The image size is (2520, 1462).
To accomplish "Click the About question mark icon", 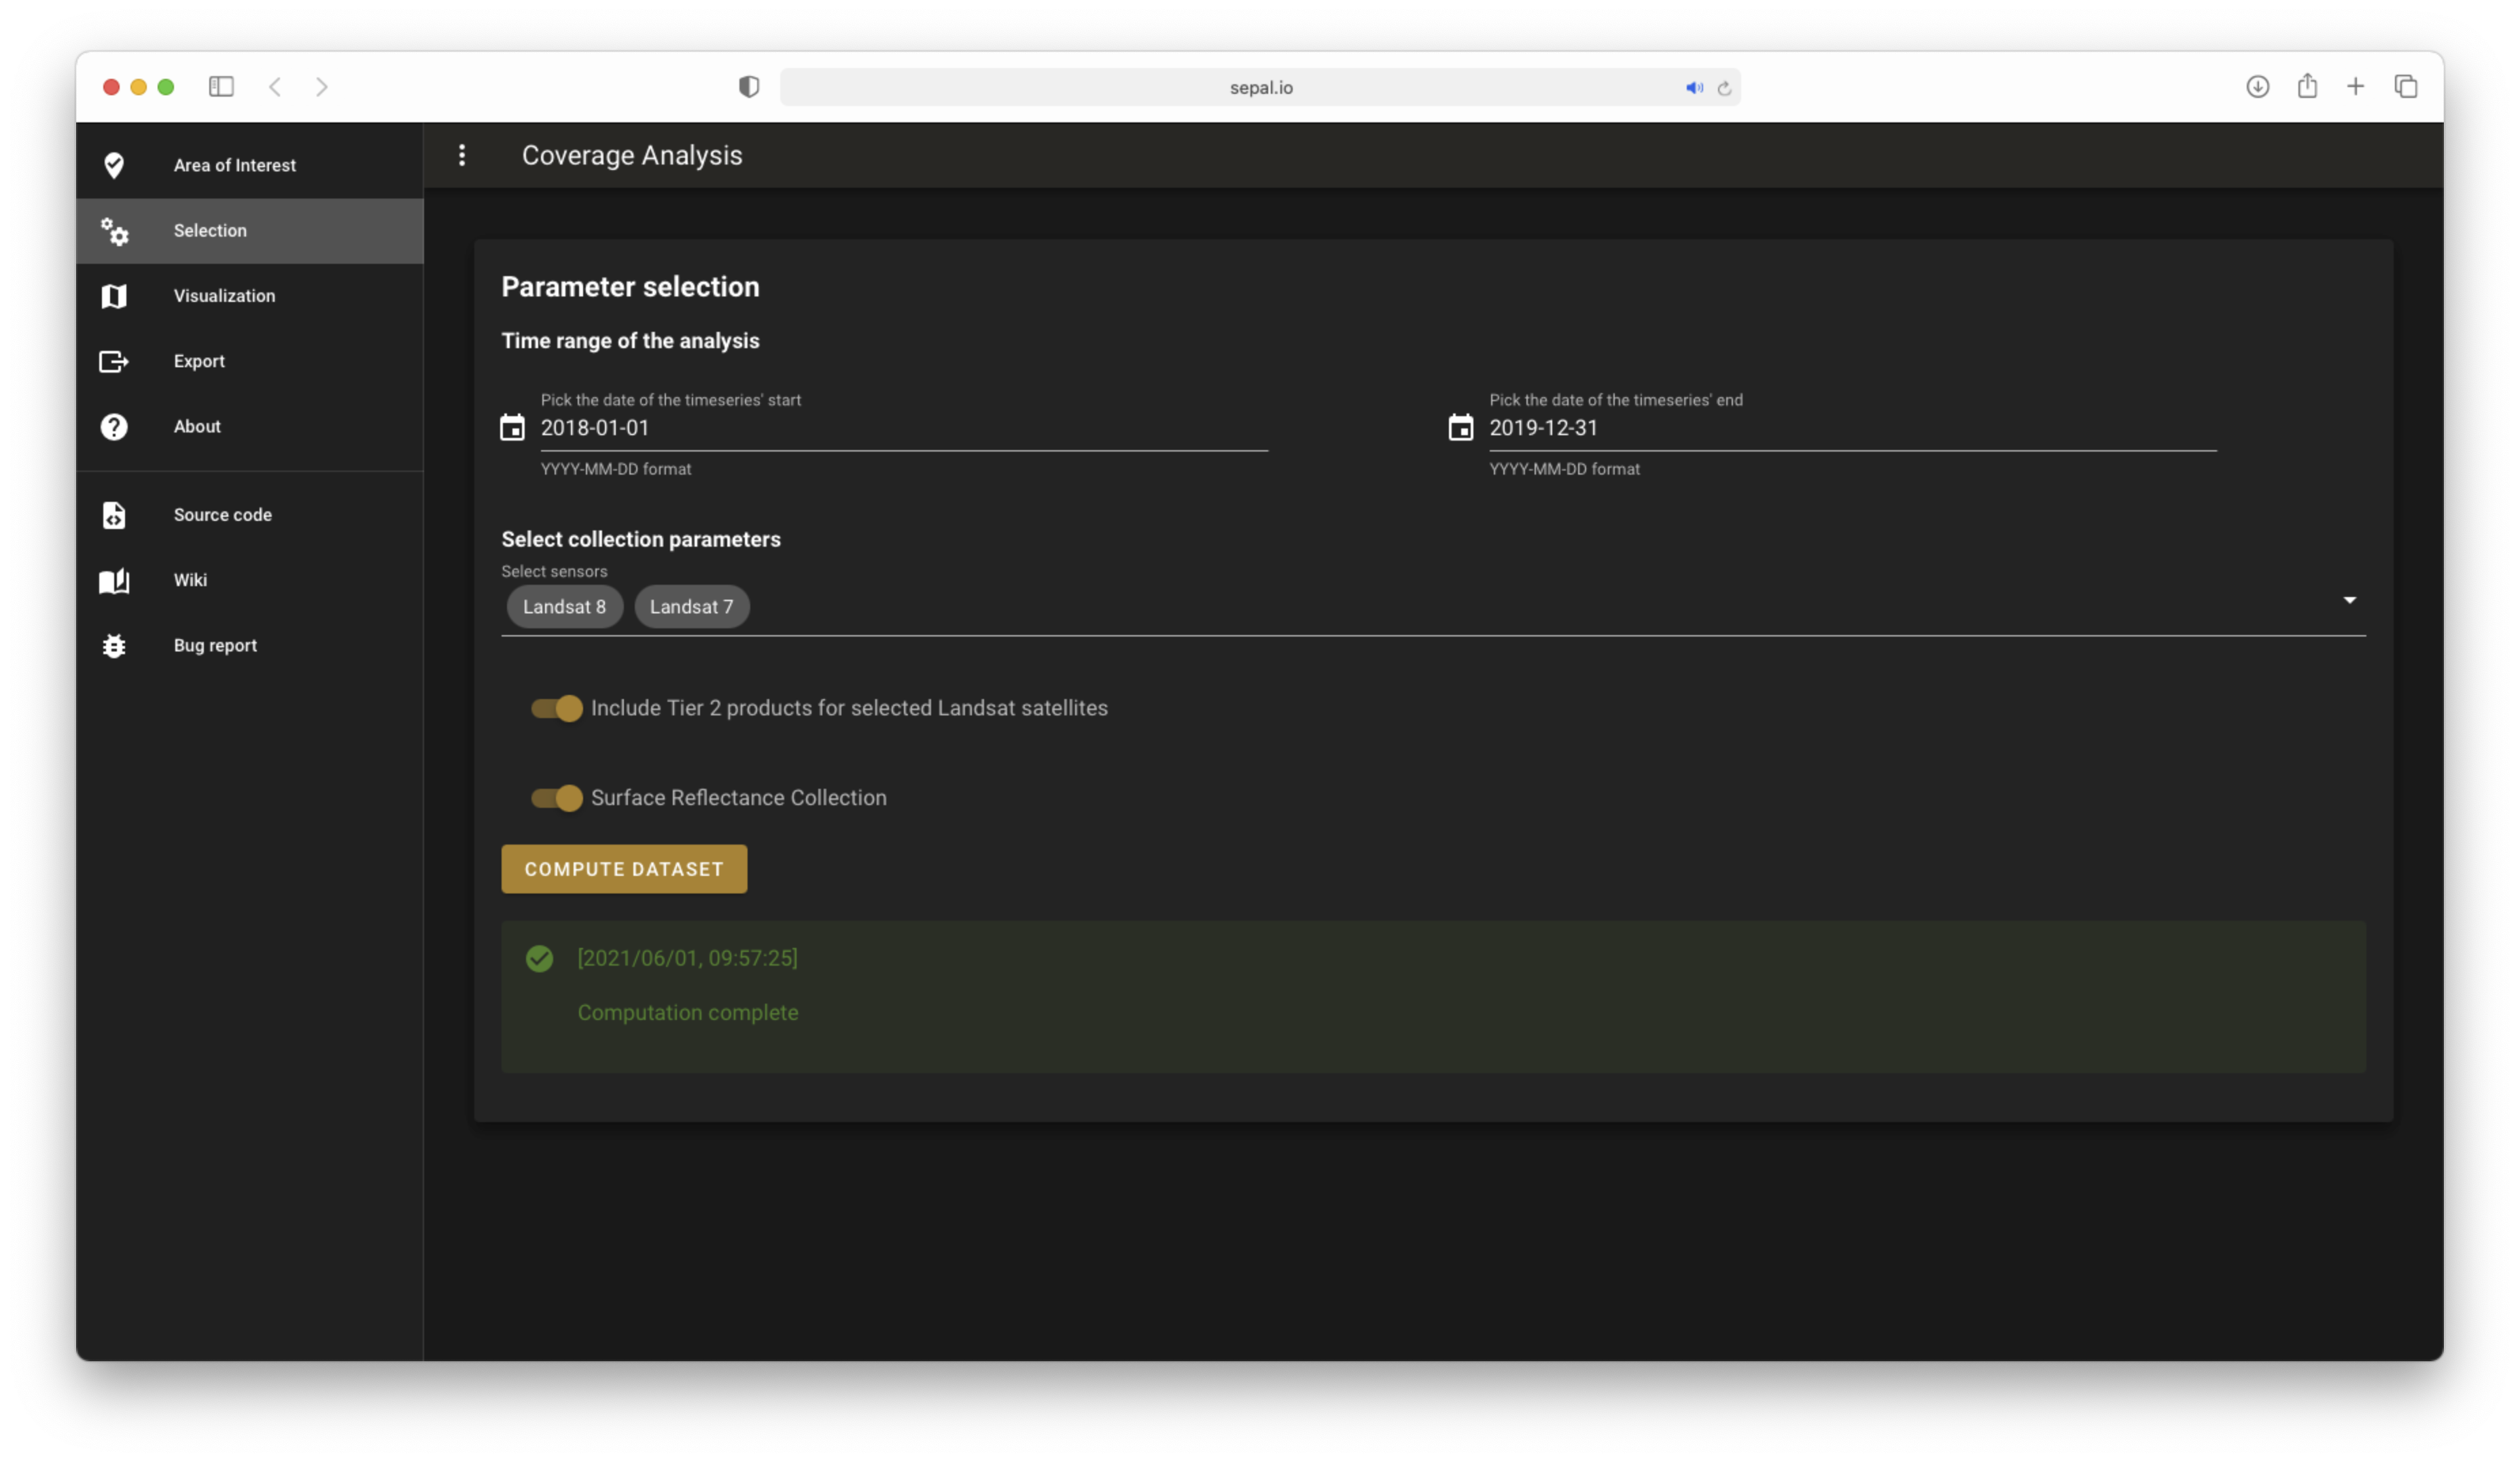I will pos(114,427).
